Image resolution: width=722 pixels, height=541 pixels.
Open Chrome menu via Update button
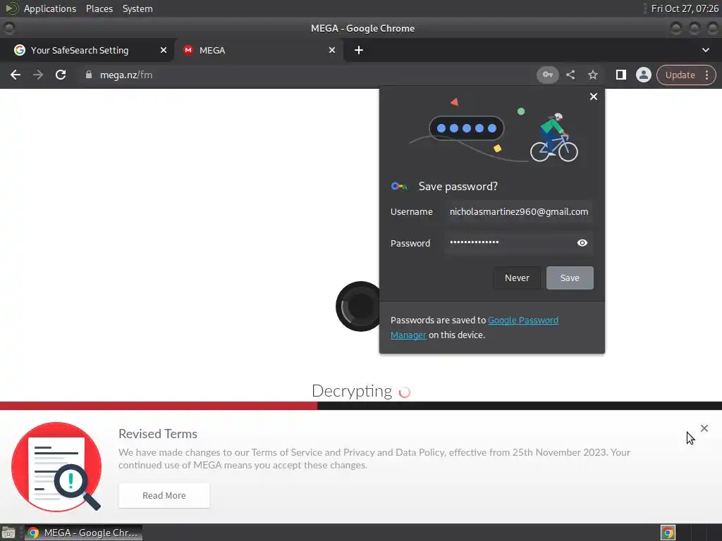click(x=685, y=75)
